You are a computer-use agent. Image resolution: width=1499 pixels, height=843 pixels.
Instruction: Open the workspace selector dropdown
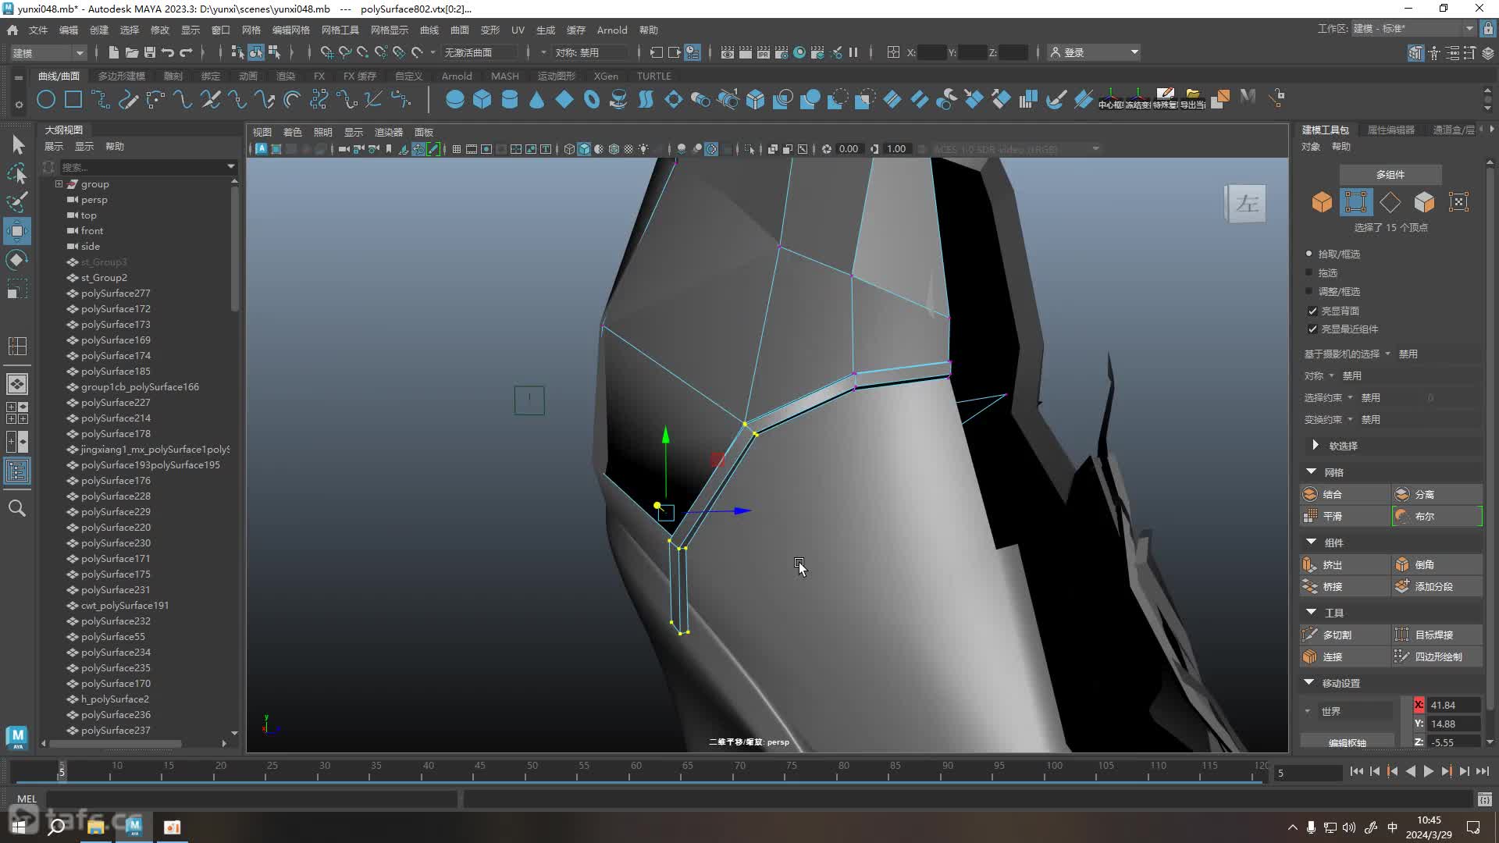[1414, 29]
